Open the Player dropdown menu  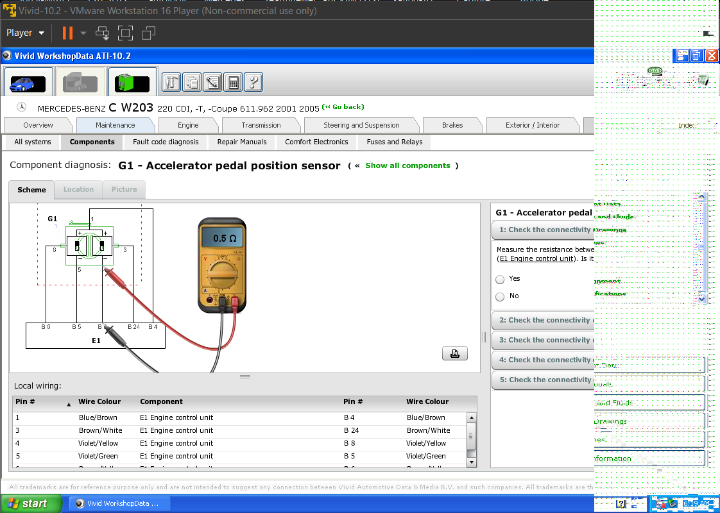[x=25, y=33]
